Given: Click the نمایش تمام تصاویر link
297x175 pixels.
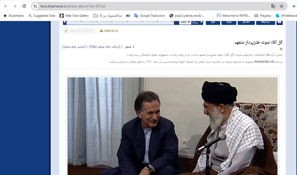Looking at the screenshot, I should click(x=74, y=47).
